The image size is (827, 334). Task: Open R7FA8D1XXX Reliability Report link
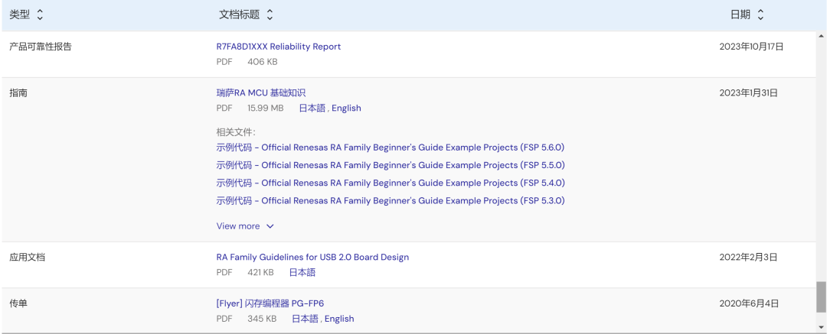coord(278,47)
